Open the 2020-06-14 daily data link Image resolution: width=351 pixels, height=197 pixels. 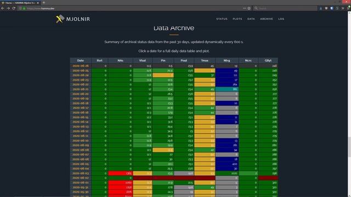[x=81, y=122]
